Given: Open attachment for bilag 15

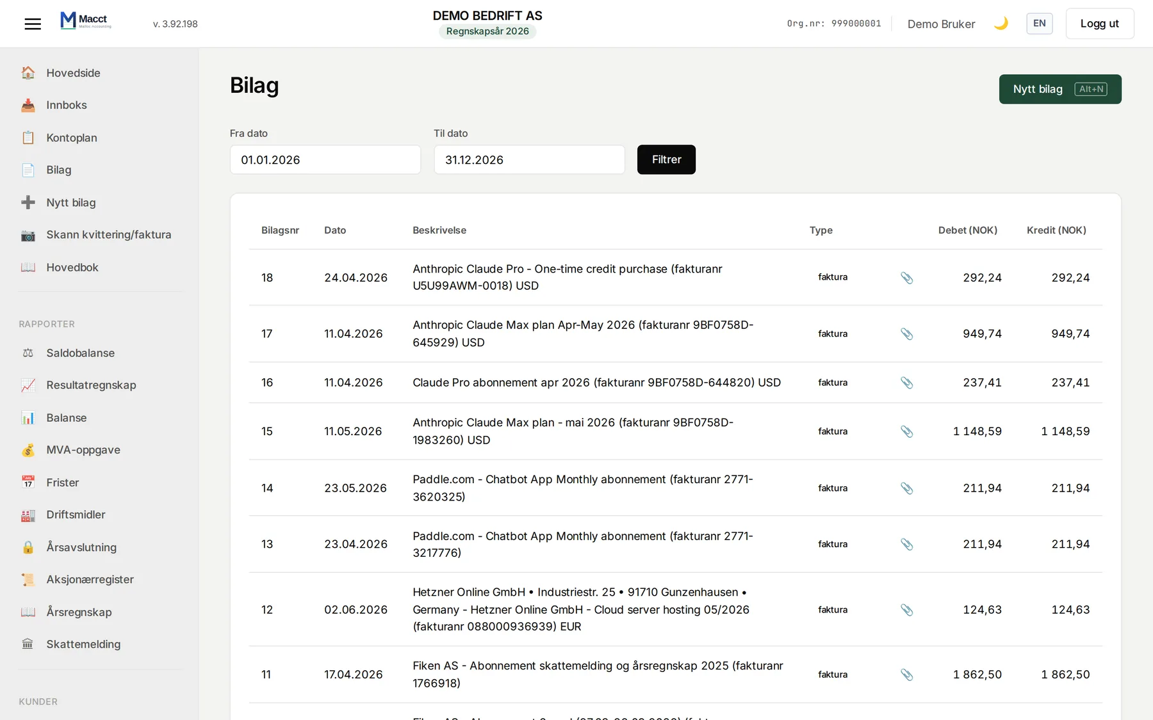Looking at the screenshot, I should click(906, 431).
